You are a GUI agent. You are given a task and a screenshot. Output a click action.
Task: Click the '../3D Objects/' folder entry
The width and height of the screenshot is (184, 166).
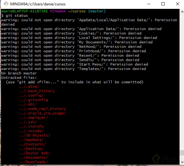point(35,135)
